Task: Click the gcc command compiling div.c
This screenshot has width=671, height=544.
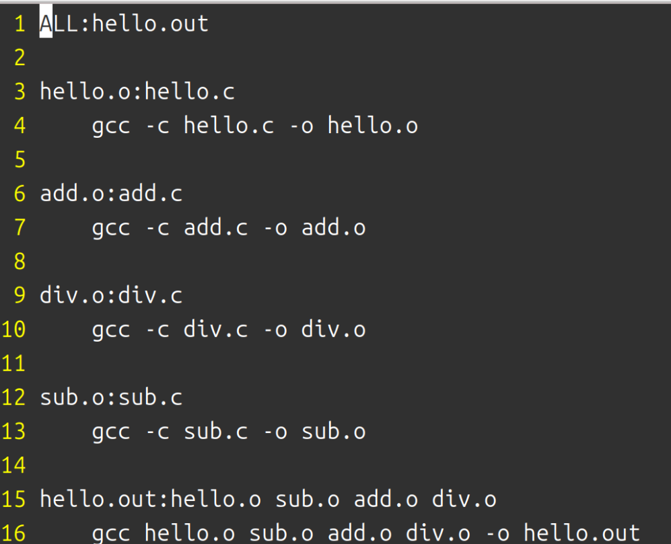Action: click(229, 329)
